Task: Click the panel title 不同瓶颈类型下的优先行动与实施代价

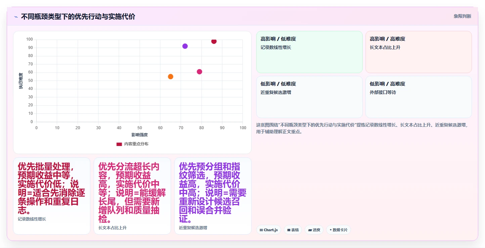Action: pyautogui.click(x=78, y=16)
